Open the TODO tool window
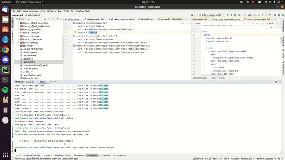The image size is (285, 160). point(48,156)
